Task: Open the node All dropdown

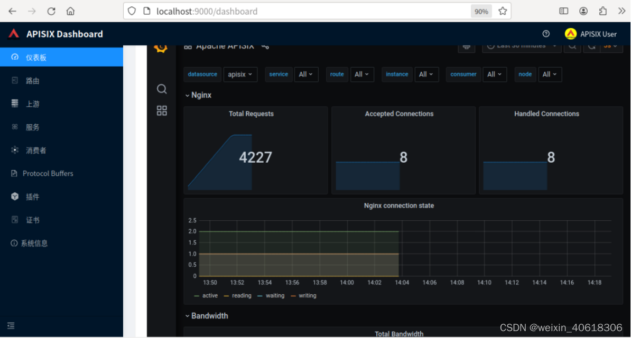Action: coord(550,74)
